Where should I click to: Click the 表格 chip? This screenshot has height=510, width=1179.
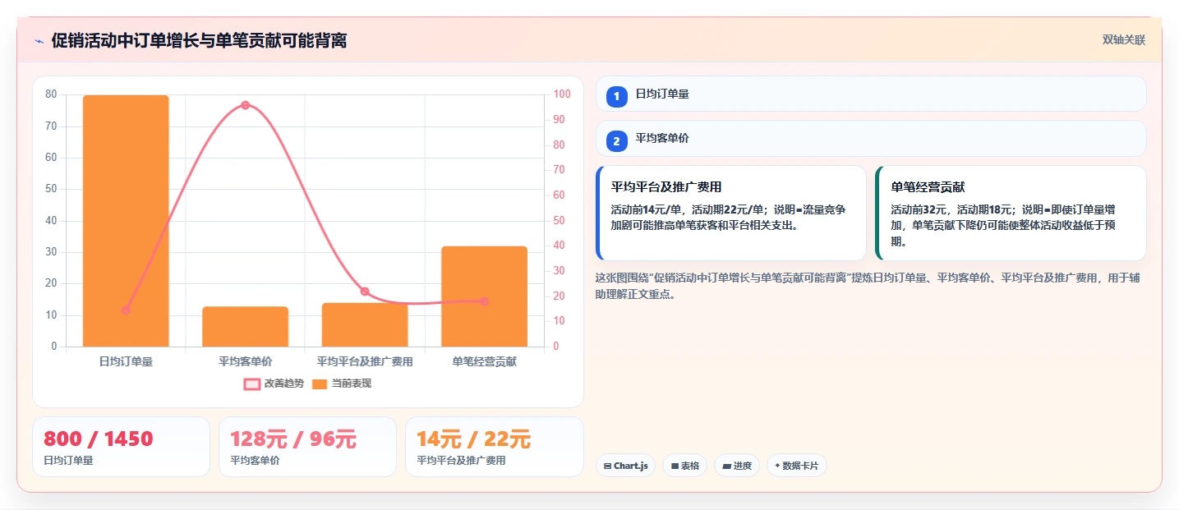click(x=684, y=466)
